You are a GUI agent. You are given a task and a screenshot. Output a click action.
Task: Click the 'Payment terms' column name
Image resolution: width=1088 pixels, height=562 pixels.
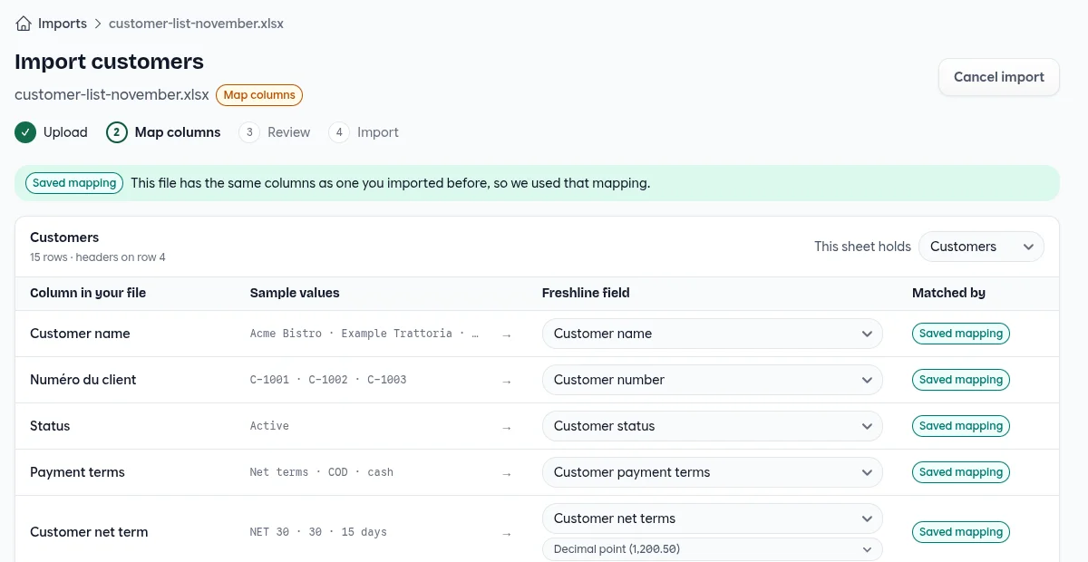pos(77,472)
